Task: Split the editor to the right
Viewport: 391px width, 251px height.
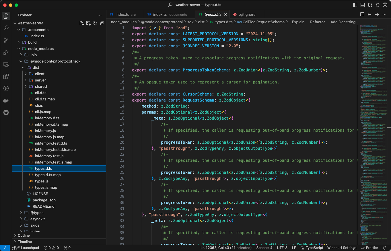Action: 362,14
